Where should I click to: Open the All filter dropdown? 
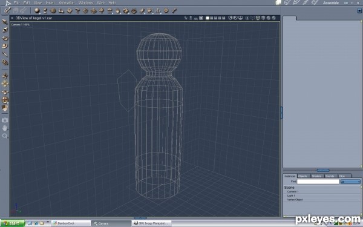point(350,182)
